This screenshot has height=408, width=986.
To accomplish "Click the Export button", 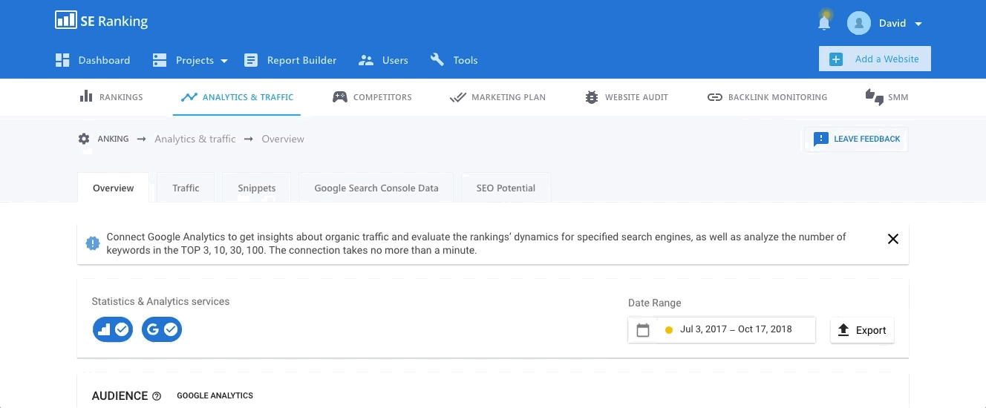I will click(862, 330).
